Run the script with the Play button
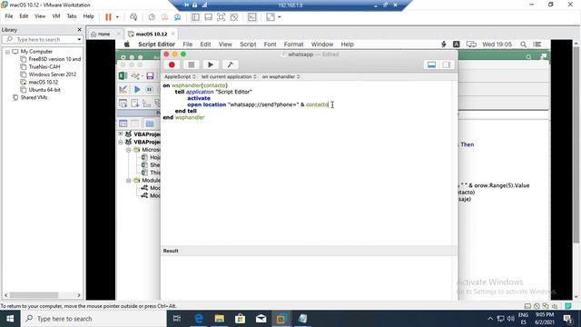This screenshot has height=327, width=581. [x=211, y=64]
